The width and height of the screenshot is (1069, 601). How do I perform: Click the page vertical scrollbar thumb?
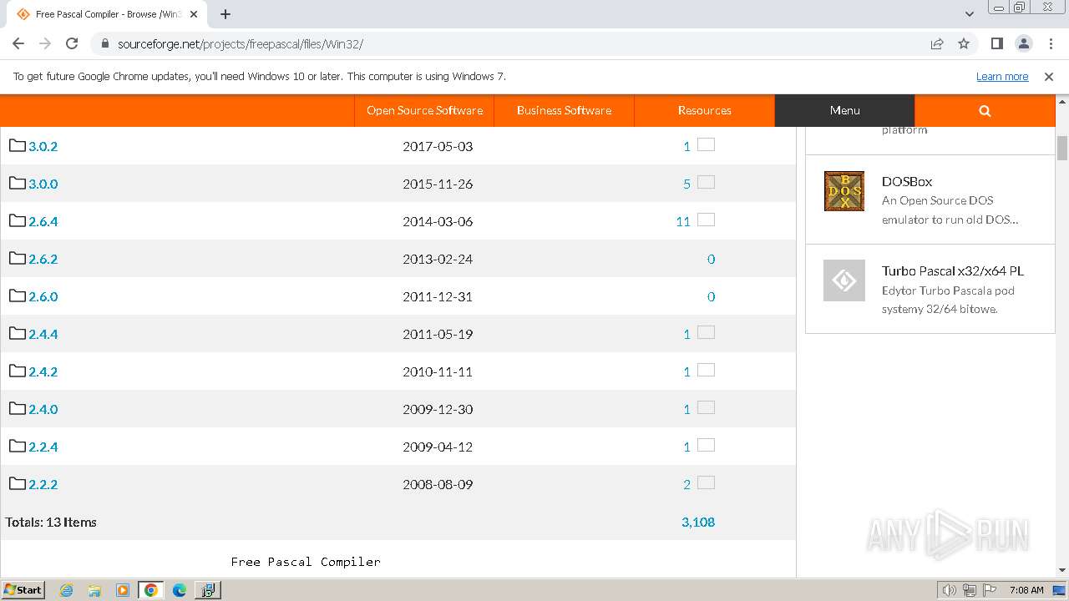1062,148
